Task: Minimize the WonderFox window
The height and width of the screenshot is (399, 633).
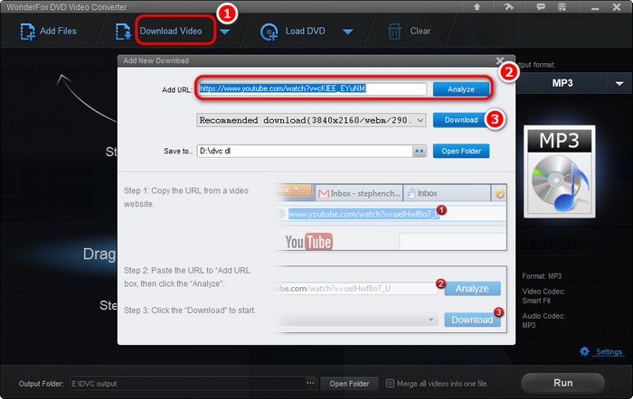Action: pos(595,7)
